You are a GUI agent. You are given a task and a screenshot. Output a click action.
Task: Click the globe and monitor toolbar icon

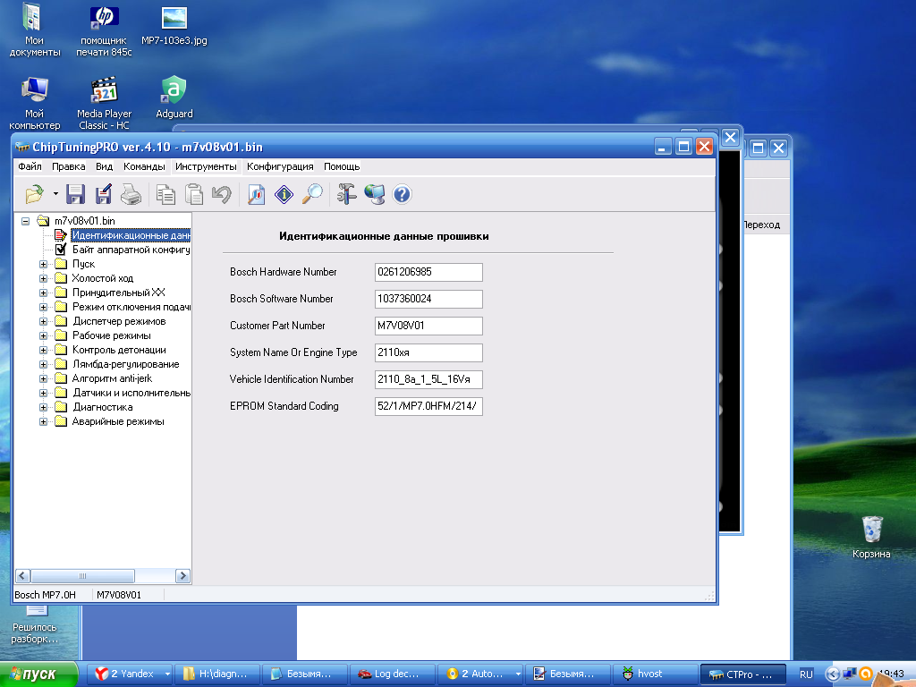pyautogui.click(x=375, y=193)
